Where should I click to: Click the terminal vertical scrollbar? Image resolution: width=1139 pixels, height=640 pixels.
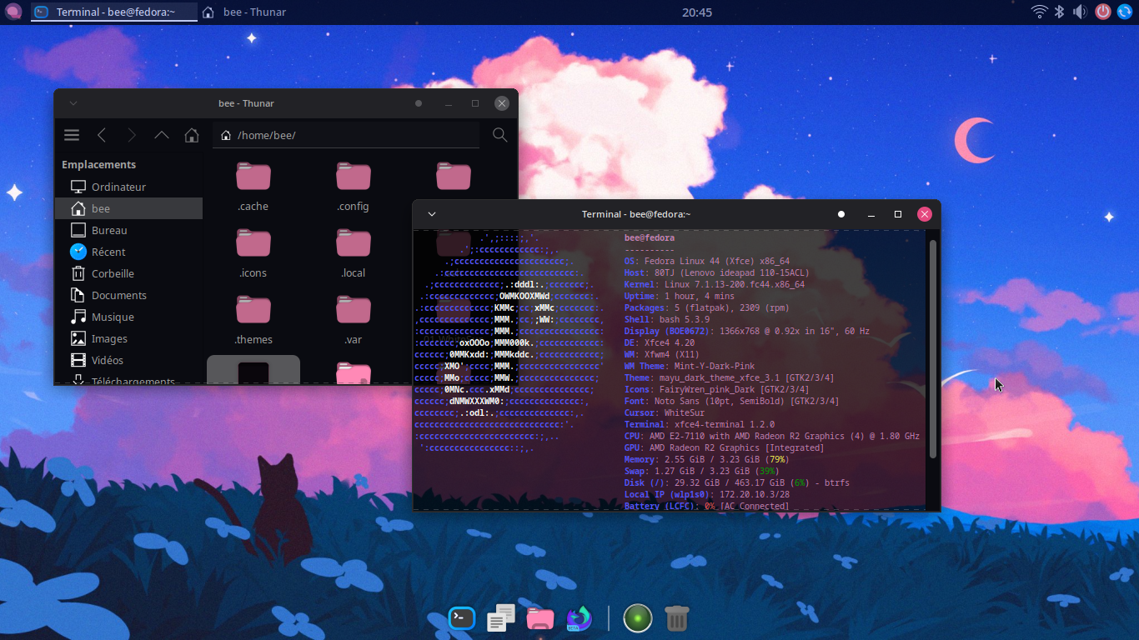tap(933, 348)
